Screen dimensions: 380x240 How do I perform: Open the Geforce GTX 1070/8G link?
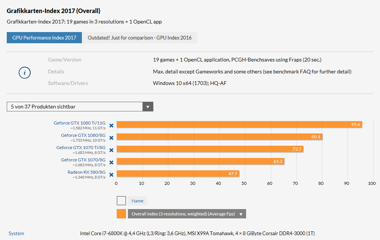click(x=83, y=160)
